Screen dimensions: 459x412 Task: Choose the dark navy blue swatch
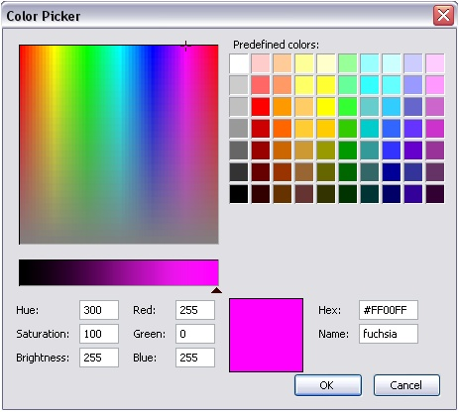(392, 194)
